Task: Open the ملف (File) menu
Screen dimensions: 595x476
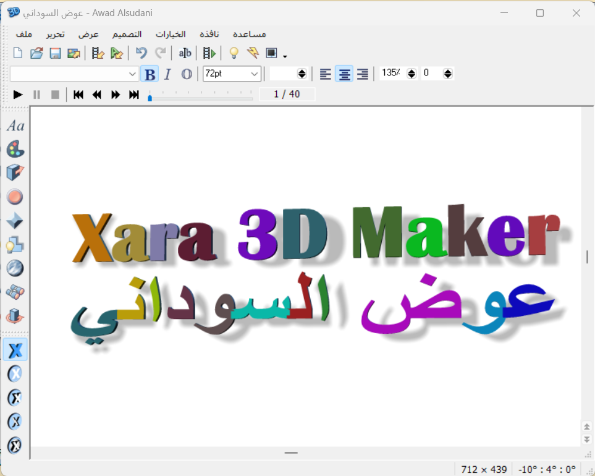Action: (x=25, y=34)
